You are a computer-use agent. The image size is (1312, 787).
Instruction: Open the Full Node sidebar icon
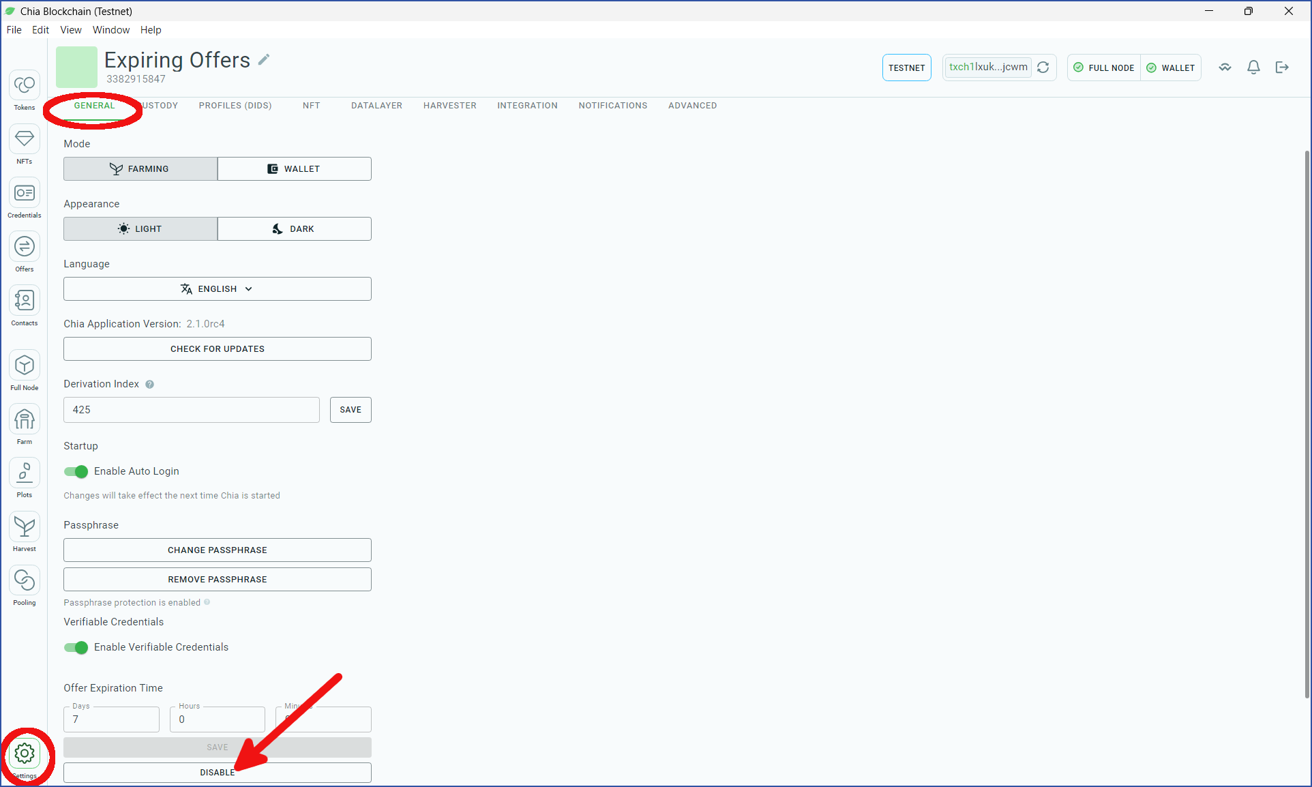click(25, 366)
